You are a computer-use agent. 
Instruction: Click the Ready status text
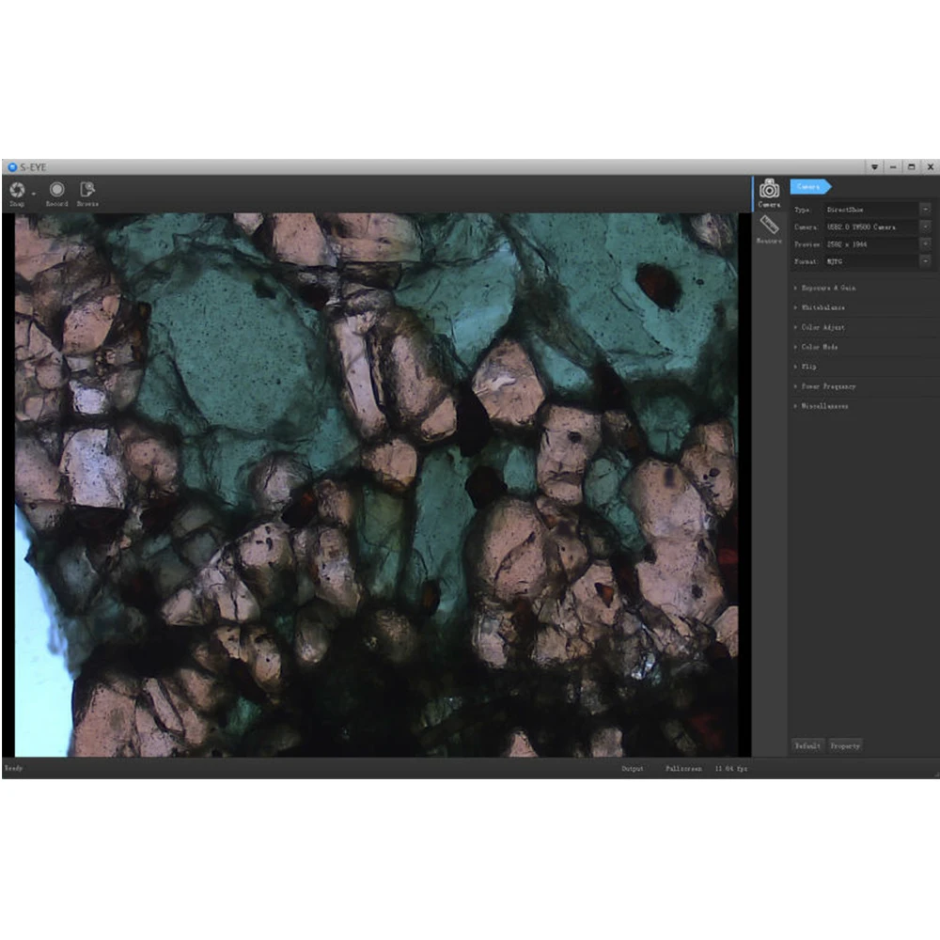click(13, 768)
